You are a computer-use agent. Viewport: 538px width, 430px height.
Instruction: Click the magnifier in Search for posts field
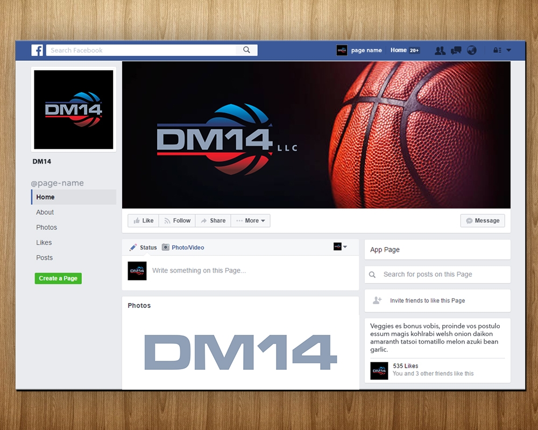[x=372, y=274]
